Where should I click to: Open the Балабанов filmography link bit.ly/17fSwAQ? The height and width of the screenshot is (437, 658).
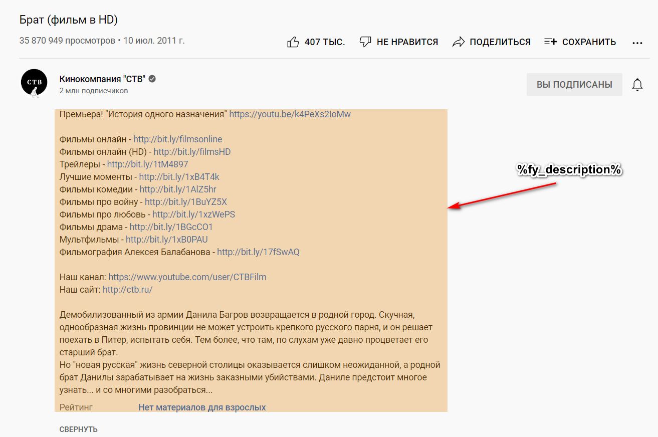click(258, 252)
